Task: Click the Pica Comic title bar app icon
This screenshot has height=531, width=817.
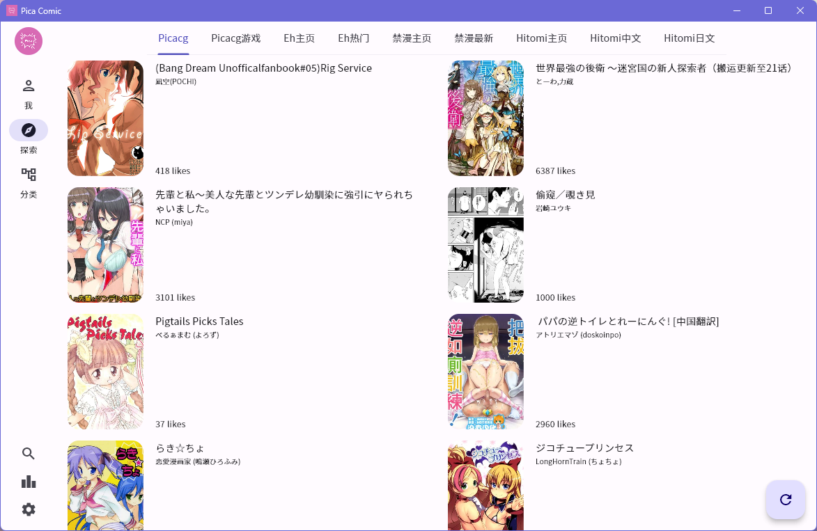Action: 11,10
